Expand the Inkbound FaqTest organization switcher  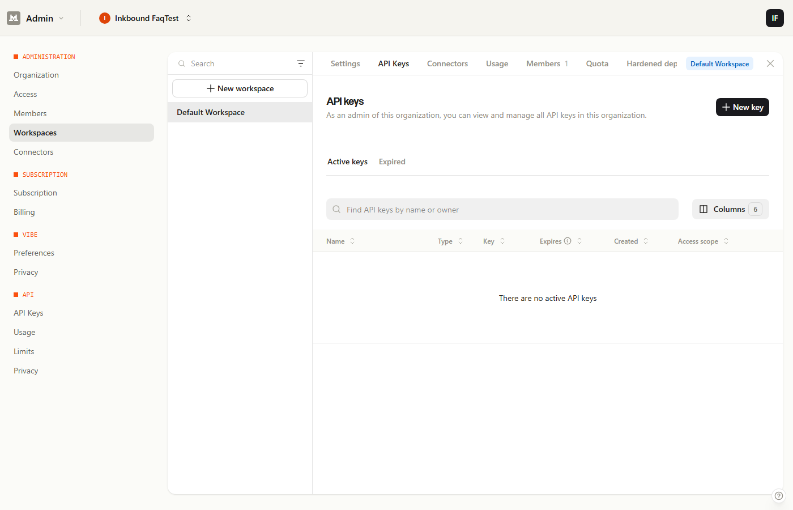pyautogui.click(x=189, y=18)
